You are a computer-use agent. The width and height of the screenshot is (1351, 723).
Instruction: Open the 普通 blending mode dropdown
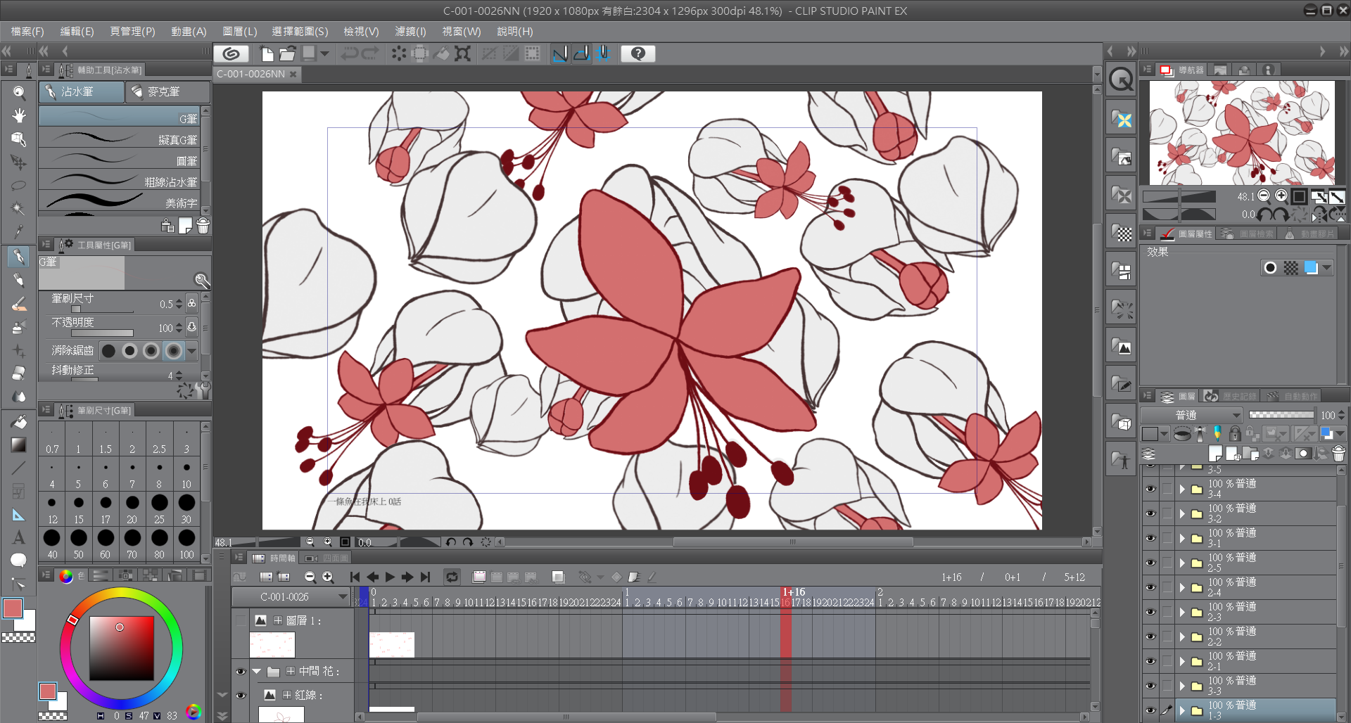click(1191, 415)
